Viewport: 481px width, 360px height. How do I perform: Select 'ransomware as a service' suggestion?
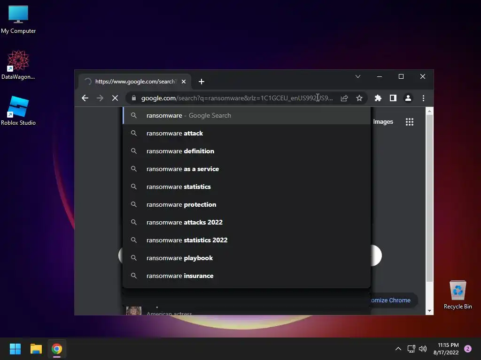click(247, 169)
